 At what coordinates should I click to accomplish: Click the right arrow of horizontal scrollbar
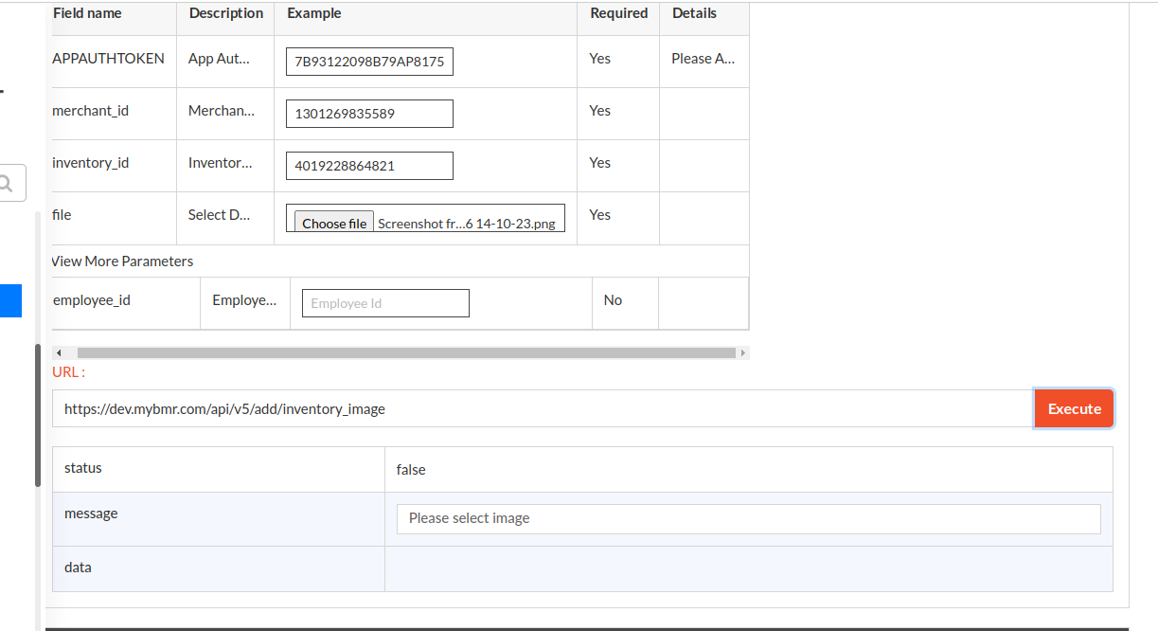pyautogui.click(x=742, y=352)
